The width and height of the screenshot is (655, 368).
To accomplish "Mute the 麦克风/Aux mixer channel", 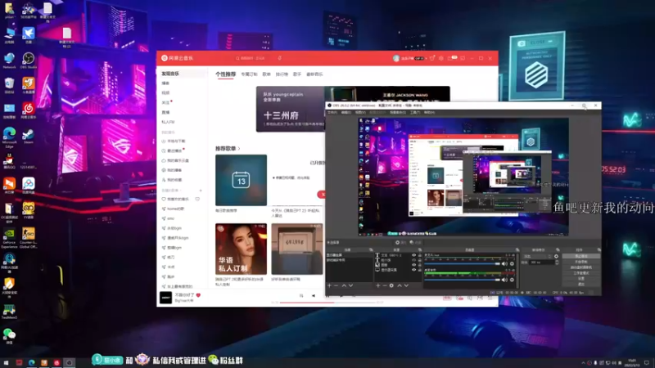I will [x=504, y=263].
